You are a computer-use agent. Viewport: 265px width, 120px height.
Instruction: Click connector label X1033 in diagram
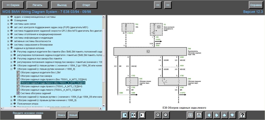158,40
